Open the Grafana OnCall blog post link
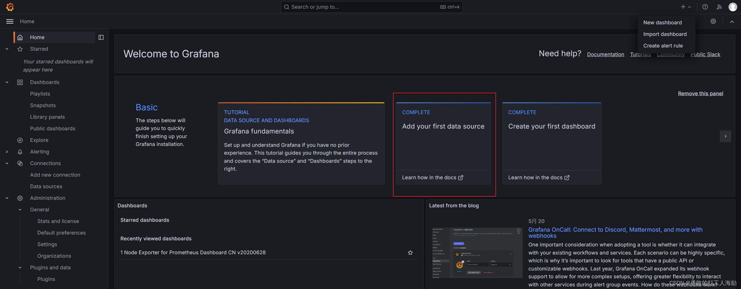This screenshot has width=741, height=289. [x=615, y=233]
